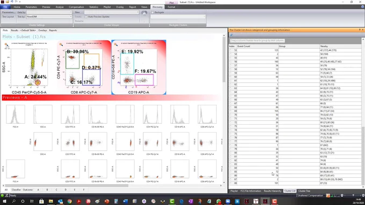
Task: Click the cluster group icon in Cluster Groups ribbon
Action: click(x=144, y=13)
